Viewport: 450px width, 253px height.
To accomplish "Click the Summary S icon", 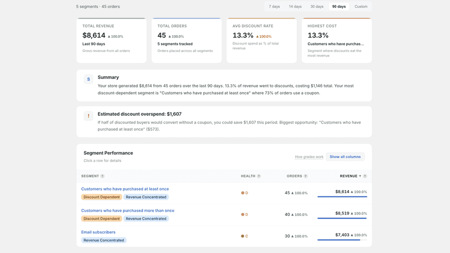I will coord(89,79).
